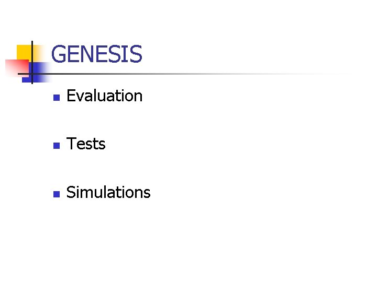Image resolution: width=377 pixels, height=282 pixels.
Task: Select the Evaluation bullet text
Action: 105,96
